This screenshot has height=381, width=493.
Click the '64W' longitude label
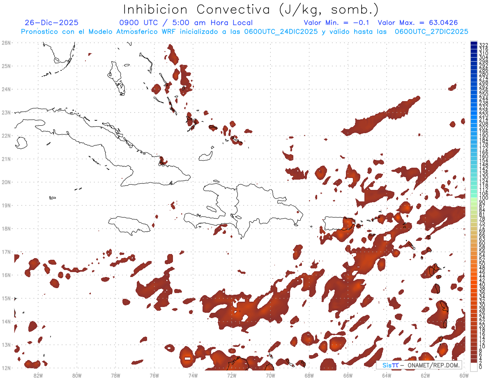[386, 375]
